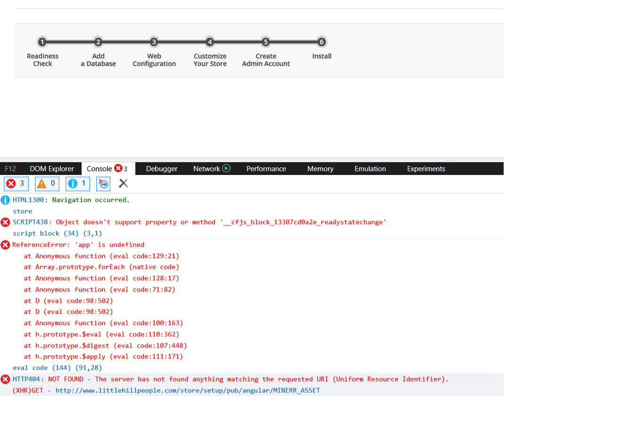Toggle the info messages filter showing 1
639x440 pixels.
[78, 183]
